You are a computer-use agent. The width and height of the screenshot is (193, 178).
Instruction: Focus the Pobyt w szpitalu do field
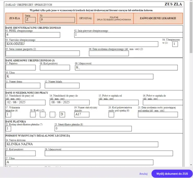[163, 102]
